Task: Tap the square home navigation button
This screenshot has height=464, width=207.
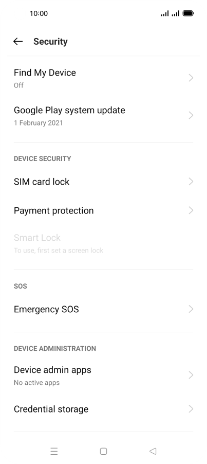Action: pos(103,451)
